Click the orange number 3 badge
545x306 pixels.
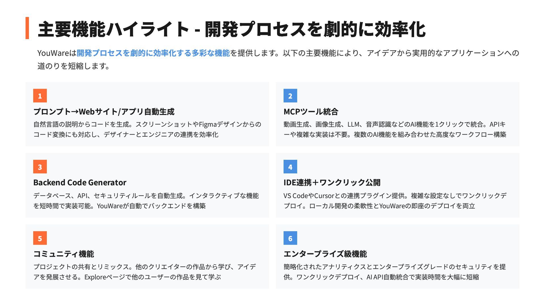tap(40, 167)
